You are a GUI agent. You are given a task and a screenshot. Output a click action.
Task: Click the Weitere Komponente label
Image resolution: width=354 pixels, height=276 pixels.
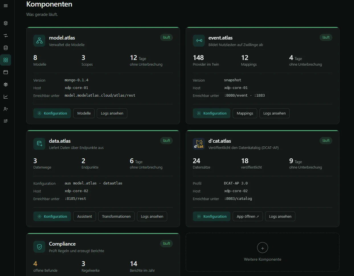click(x=263, y=259)
